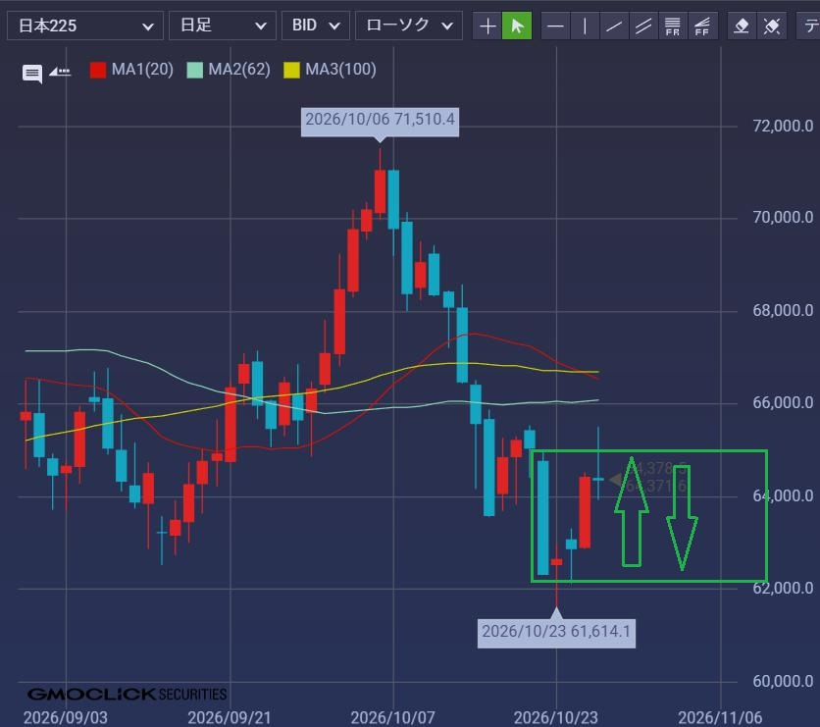Select the crosshair cursor tool
Image resolution: width=820 pixels, height=727 pixels.
487,26
